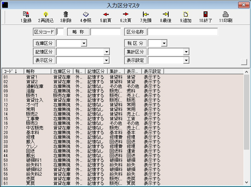251x187 pixels.
Task: Click the 略称 button
Action: pyautogui.click(x=78, y=32)
